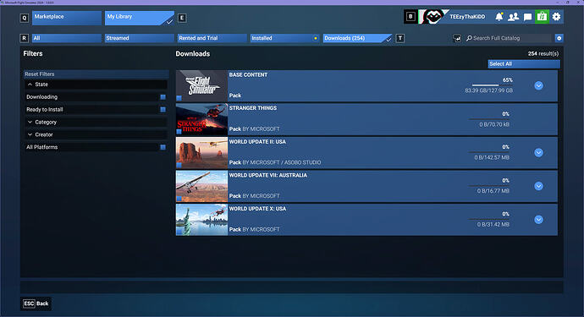Click the search enter-key icon
The width and height of the screenshot is (584, 317).
point(457,38)
